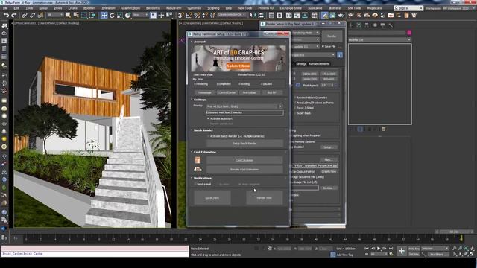Toggle Send e-mail notification checkbox
This screenshot has width=477, height=268.
pos(195,184)
